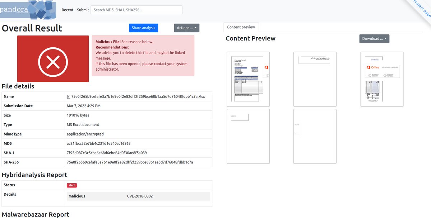
Task: Click the type value MS Excel document
Action: click(83, 125)
